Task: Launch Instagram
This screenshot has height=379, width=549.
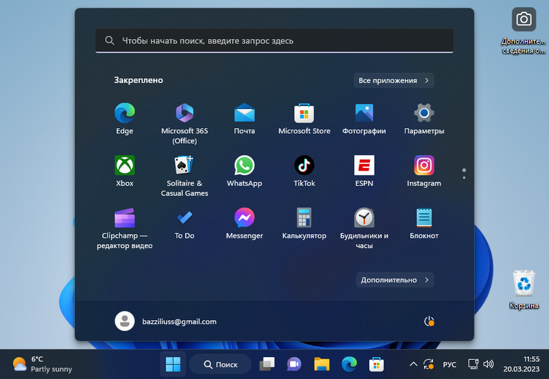Action: tap(424, 171)
